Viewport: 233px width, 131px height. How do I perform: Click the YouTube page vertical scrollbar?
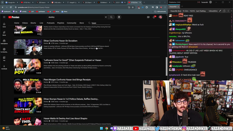pos(166,66)
